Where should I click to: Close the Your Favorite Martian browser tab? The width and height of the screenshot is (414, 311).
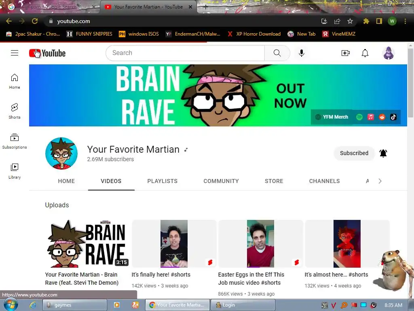point(190,7)
